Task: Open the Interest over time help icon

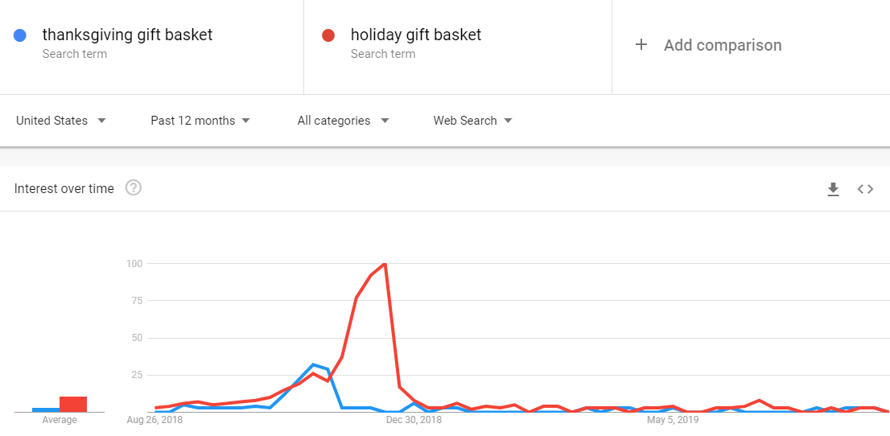Action: (x=134, y=188)
